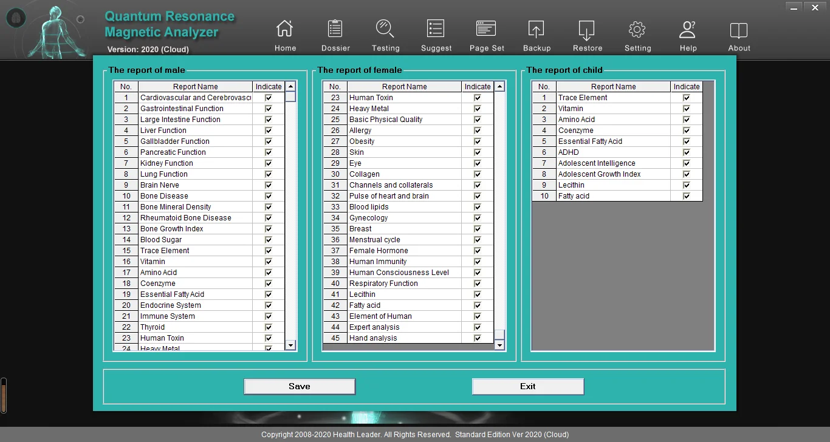Open the Suggest page

click(x=436, y=35)
